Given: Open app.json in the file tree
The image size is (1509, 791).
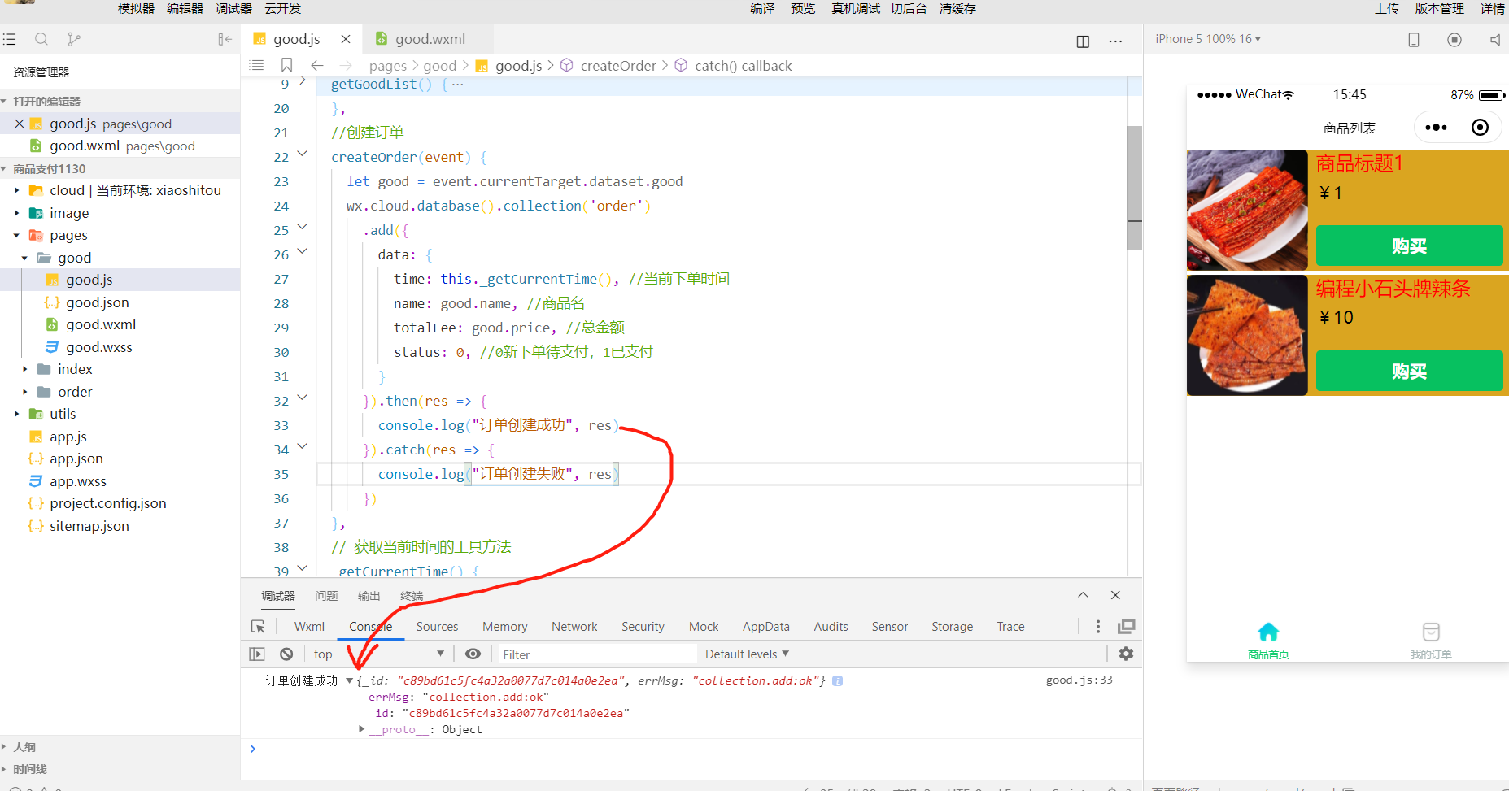Looking at the screenshot, I should pos(76,459).
